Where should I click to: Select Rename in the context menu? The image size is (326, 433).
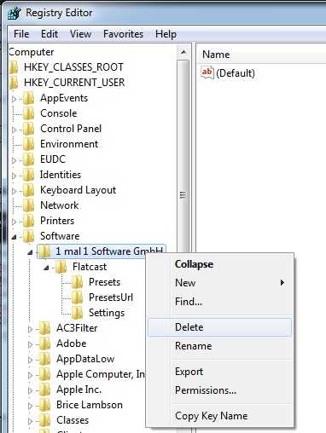coord(219,346)
